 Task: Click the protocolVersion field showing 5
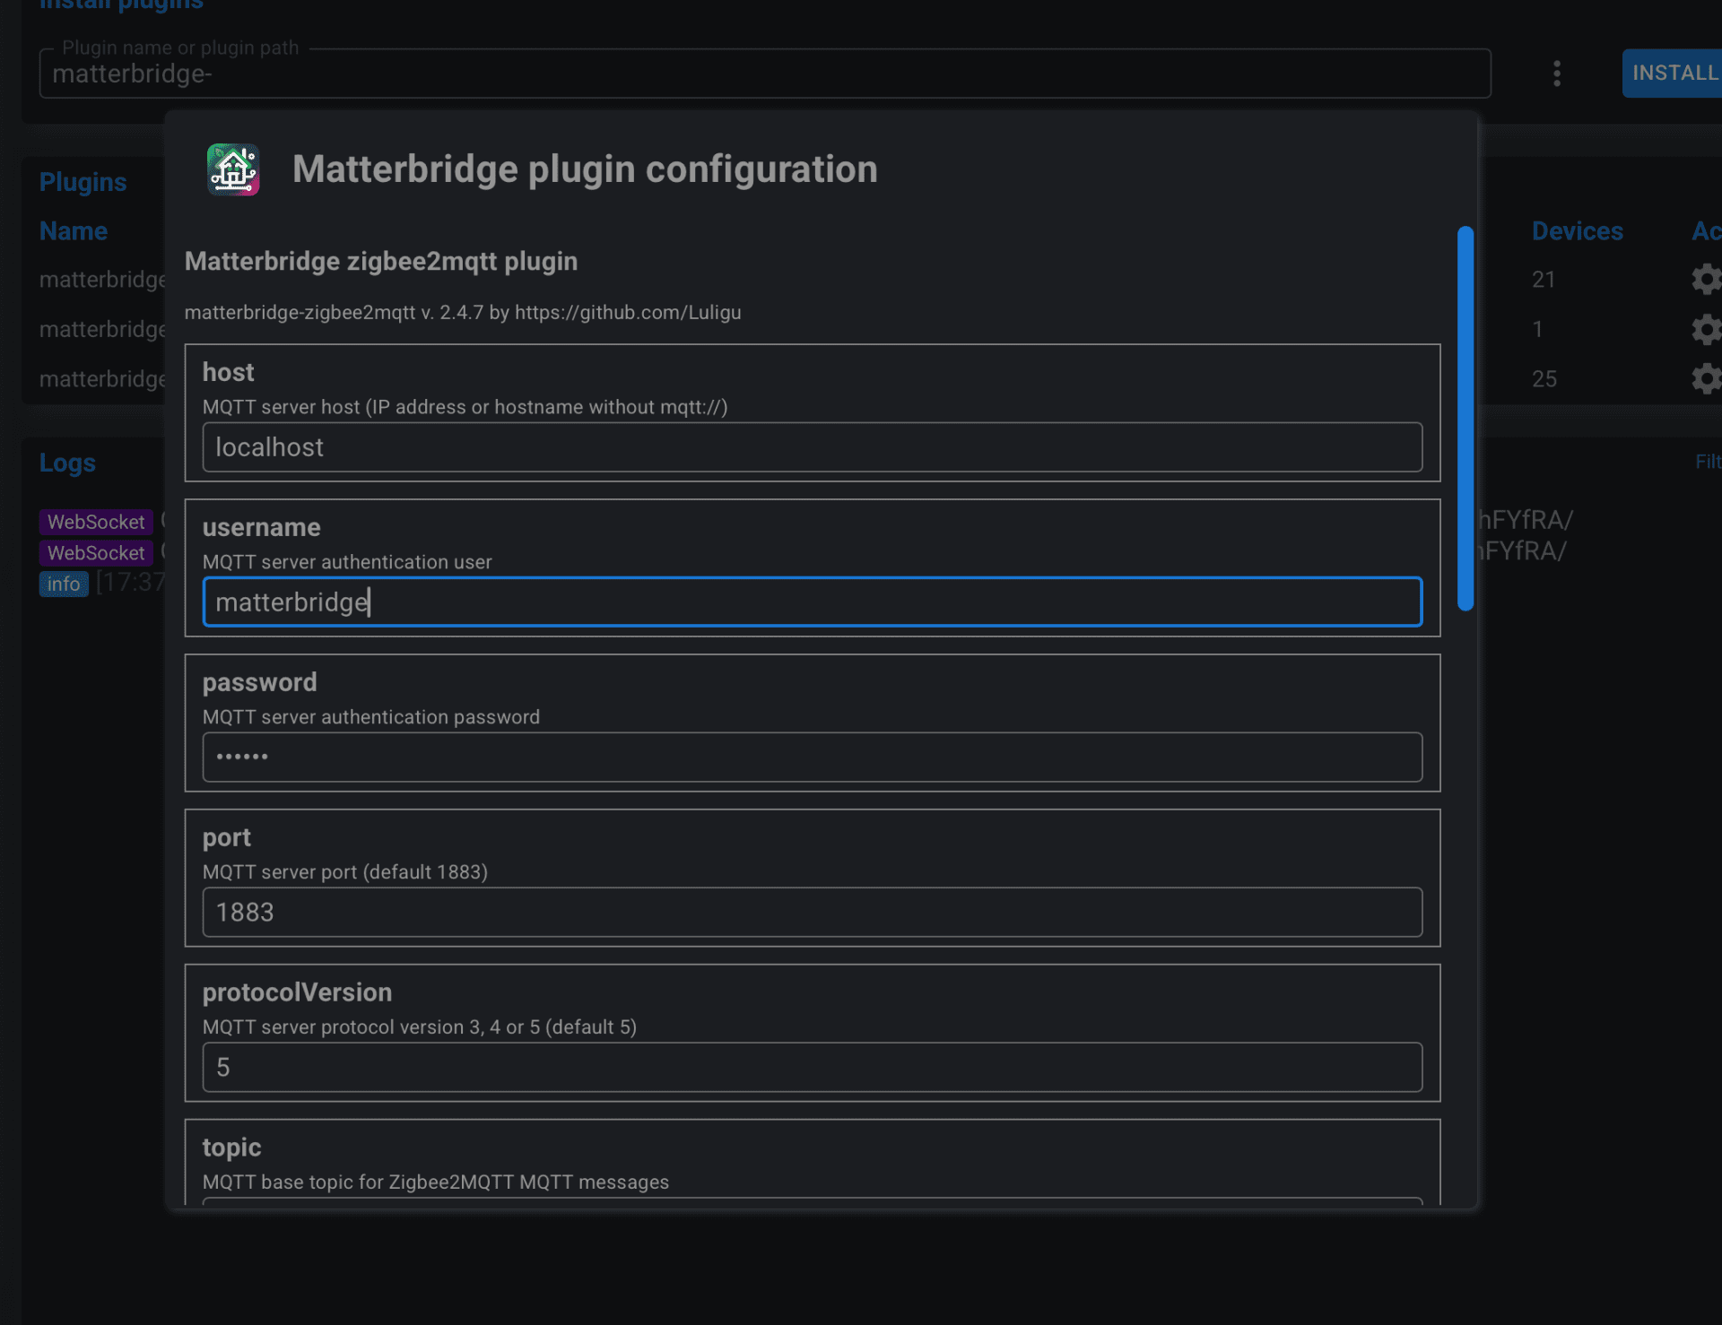pos(813,1067)
